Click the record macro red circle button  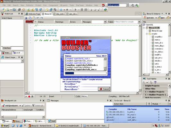click(x=29, y=96)
